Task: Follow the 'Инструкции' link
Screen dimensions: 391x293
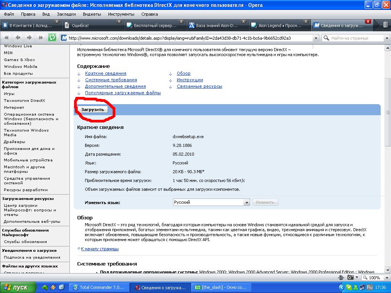Action: 190,80
